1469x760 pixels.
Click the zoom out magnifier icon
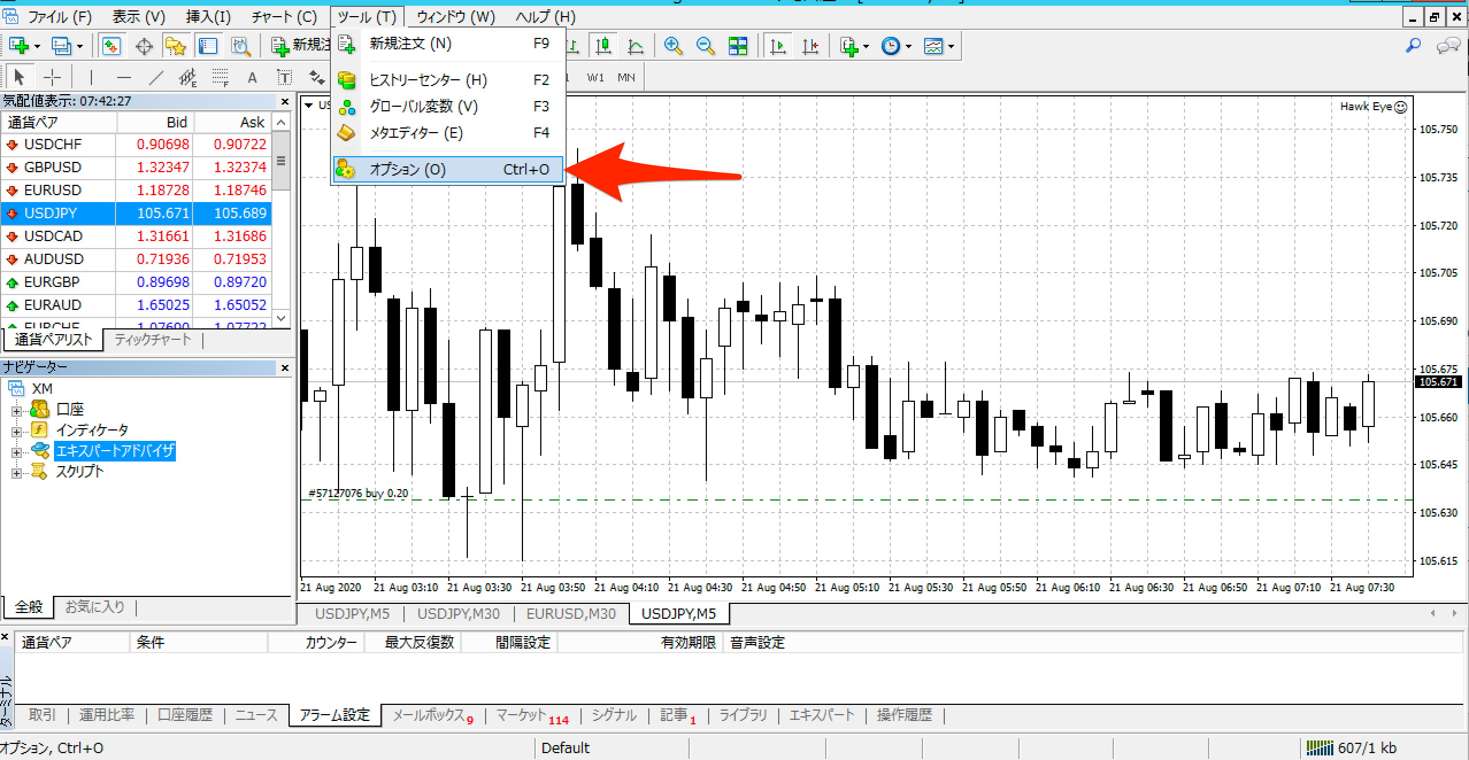pos(705,46)
